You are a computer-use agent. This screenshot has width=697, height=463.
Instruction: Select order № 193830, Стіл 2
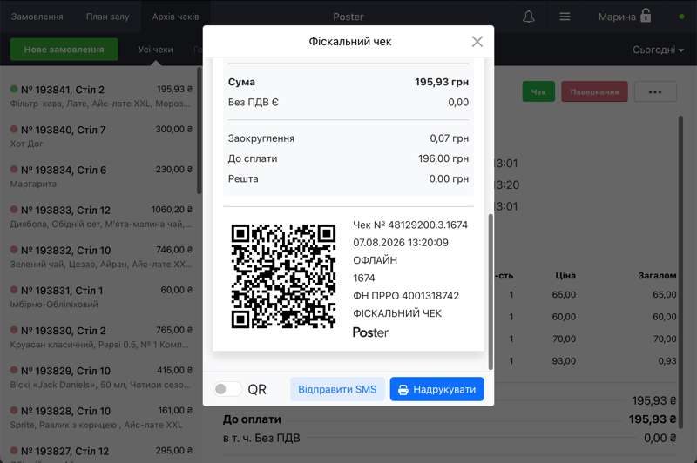101,338
